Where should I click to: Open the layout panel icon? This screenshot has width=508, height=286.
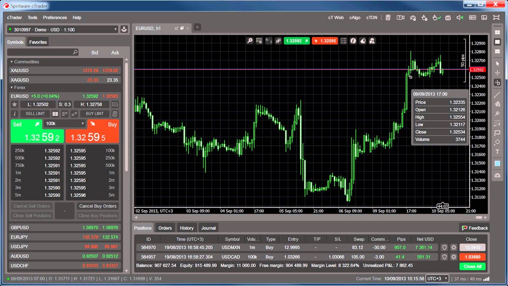[484, 17]
